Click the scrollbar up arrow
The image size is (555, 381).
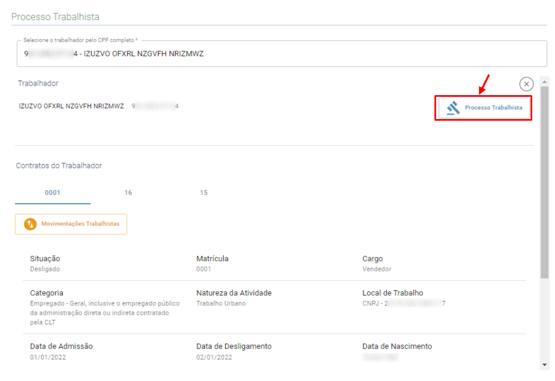pos(544,82)
